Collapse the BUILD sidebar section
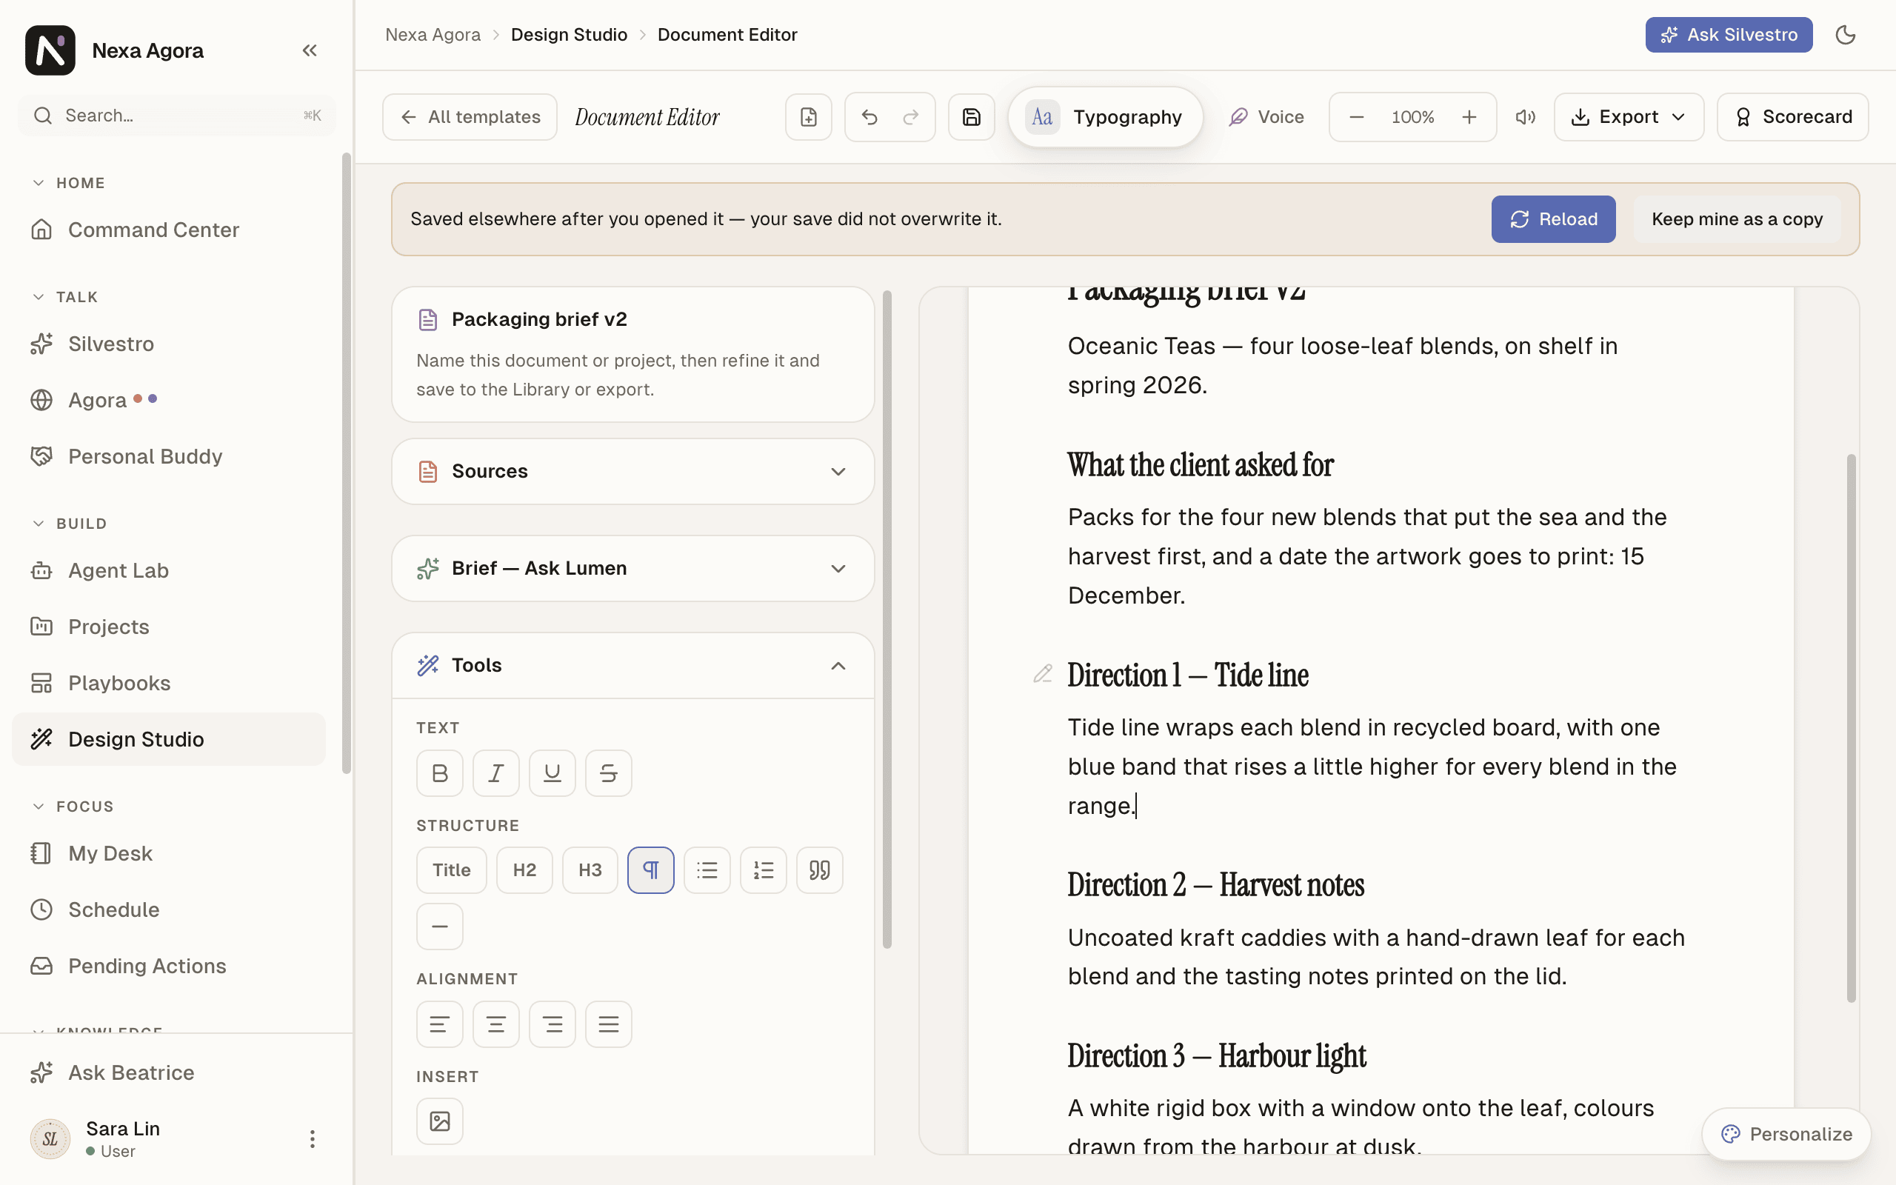 click(x=69, y=524)
